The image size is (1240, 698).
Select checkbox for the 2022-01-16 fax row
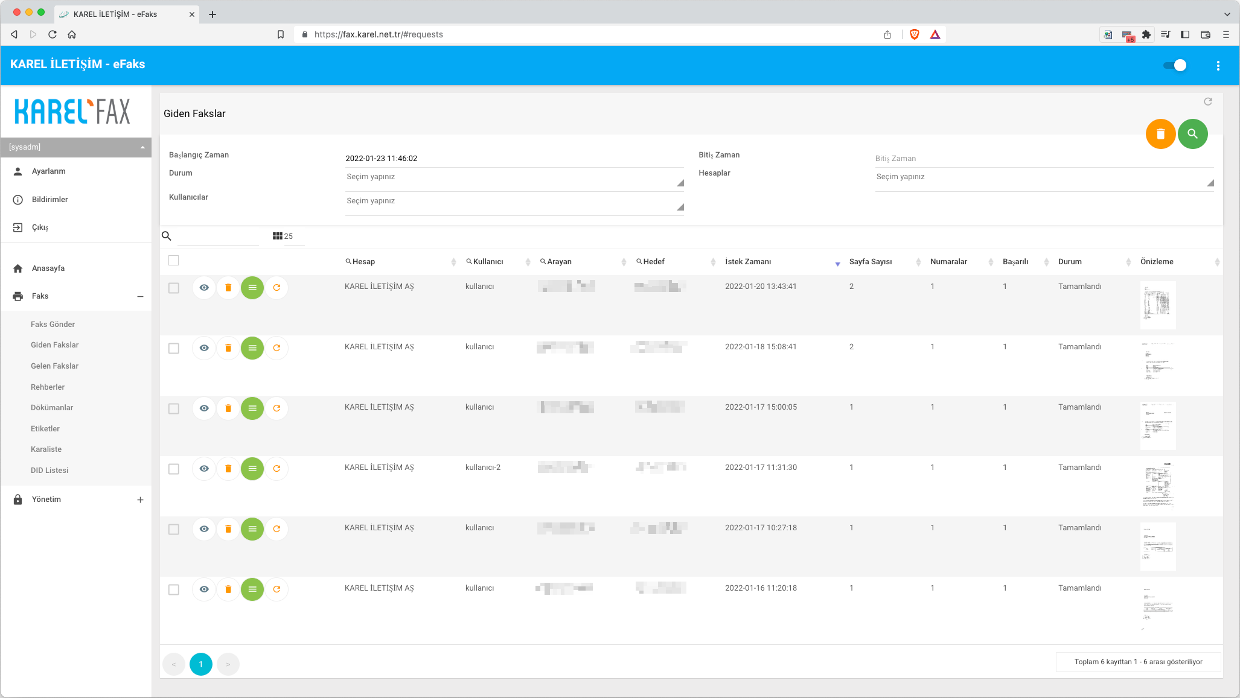pyautogui.click(x=174, y=589)
